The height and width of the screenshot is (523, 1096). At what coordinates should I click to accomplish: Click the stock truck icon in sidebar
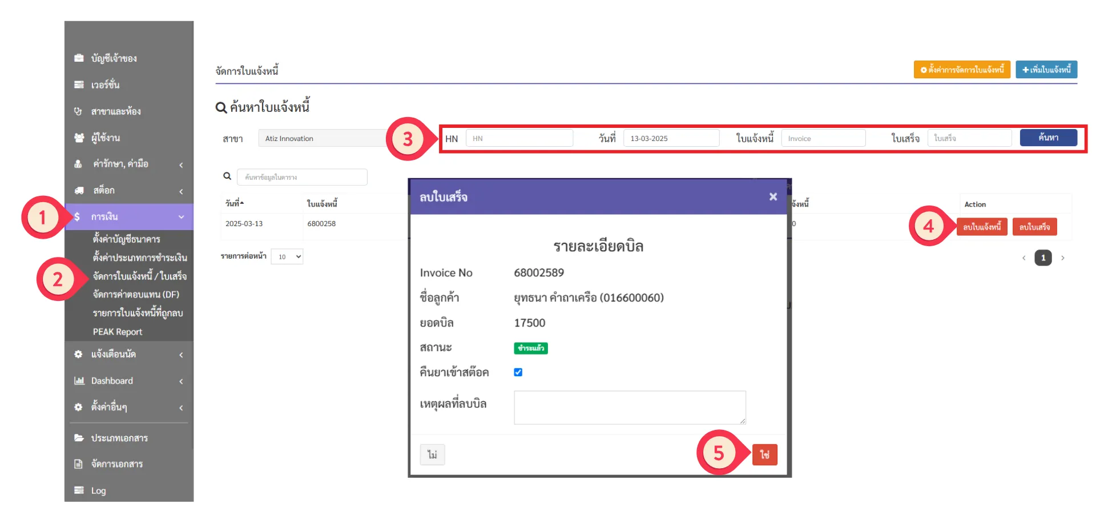point(79,190)
